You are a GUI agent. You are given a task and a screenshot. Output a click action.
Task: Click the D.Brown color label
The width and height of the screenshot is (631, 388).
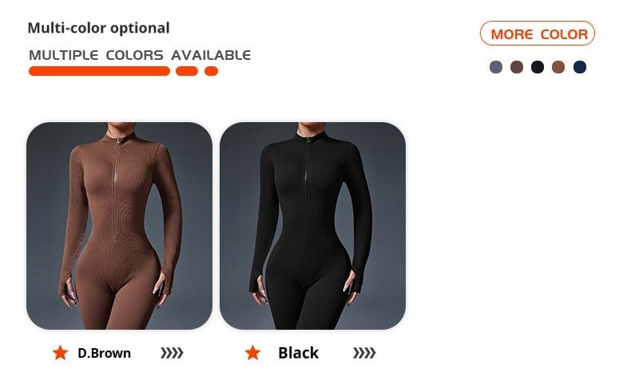click(x=104, y=353)
